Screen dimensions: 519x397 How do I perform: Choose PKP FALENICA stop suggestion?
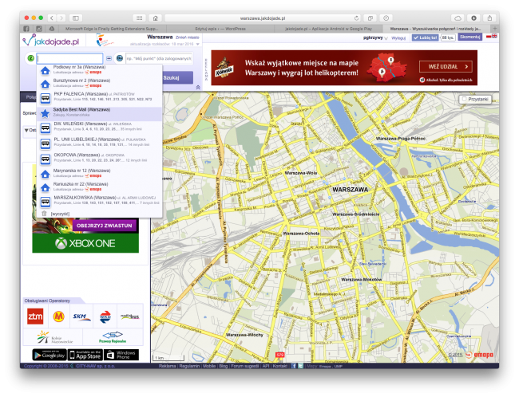[x=100, y=97]
